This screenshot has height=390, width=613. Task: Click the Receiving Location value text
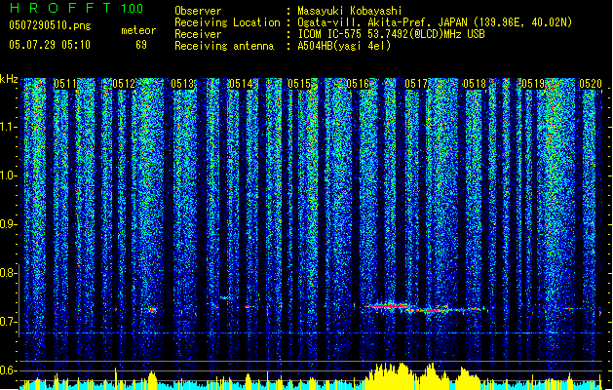pos(435,22)
